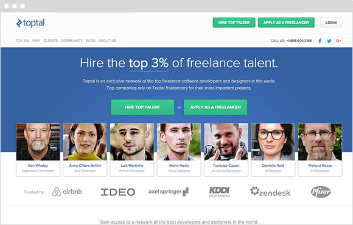Click the Tomislav Capan name link
Screen dimensions: 353x225
point(226,166)
